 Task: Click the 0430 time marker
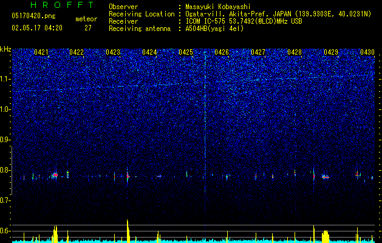click(x=367, y=52)
